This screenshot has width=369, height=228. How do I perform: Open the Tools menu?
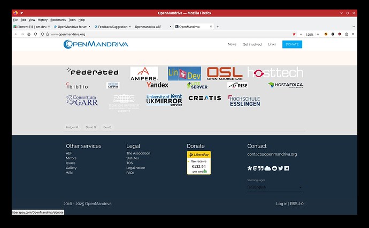72,20
